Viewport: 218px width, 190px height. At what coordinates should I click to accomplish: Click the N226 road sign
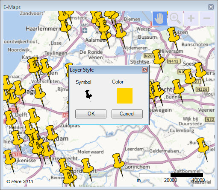coord(202,89)
